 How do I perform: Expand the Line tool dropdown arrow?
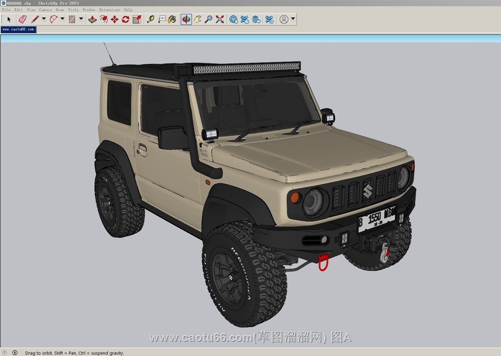[44, 19]
